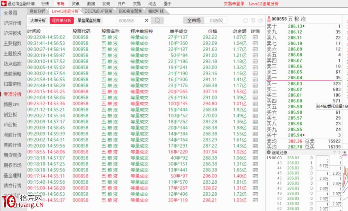Switch to the Level2逐笔分析 tab
This screenshot has height=211, width=348.
pos(65,11)
